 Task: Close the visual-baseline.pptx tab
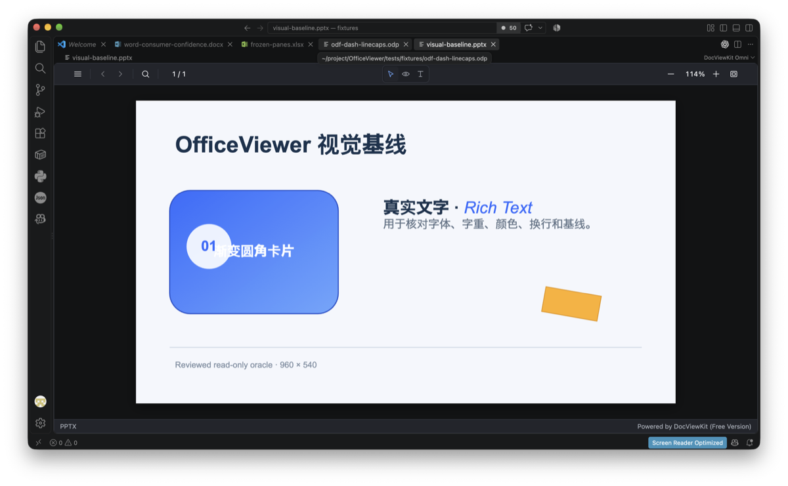(x=493, y=45)
